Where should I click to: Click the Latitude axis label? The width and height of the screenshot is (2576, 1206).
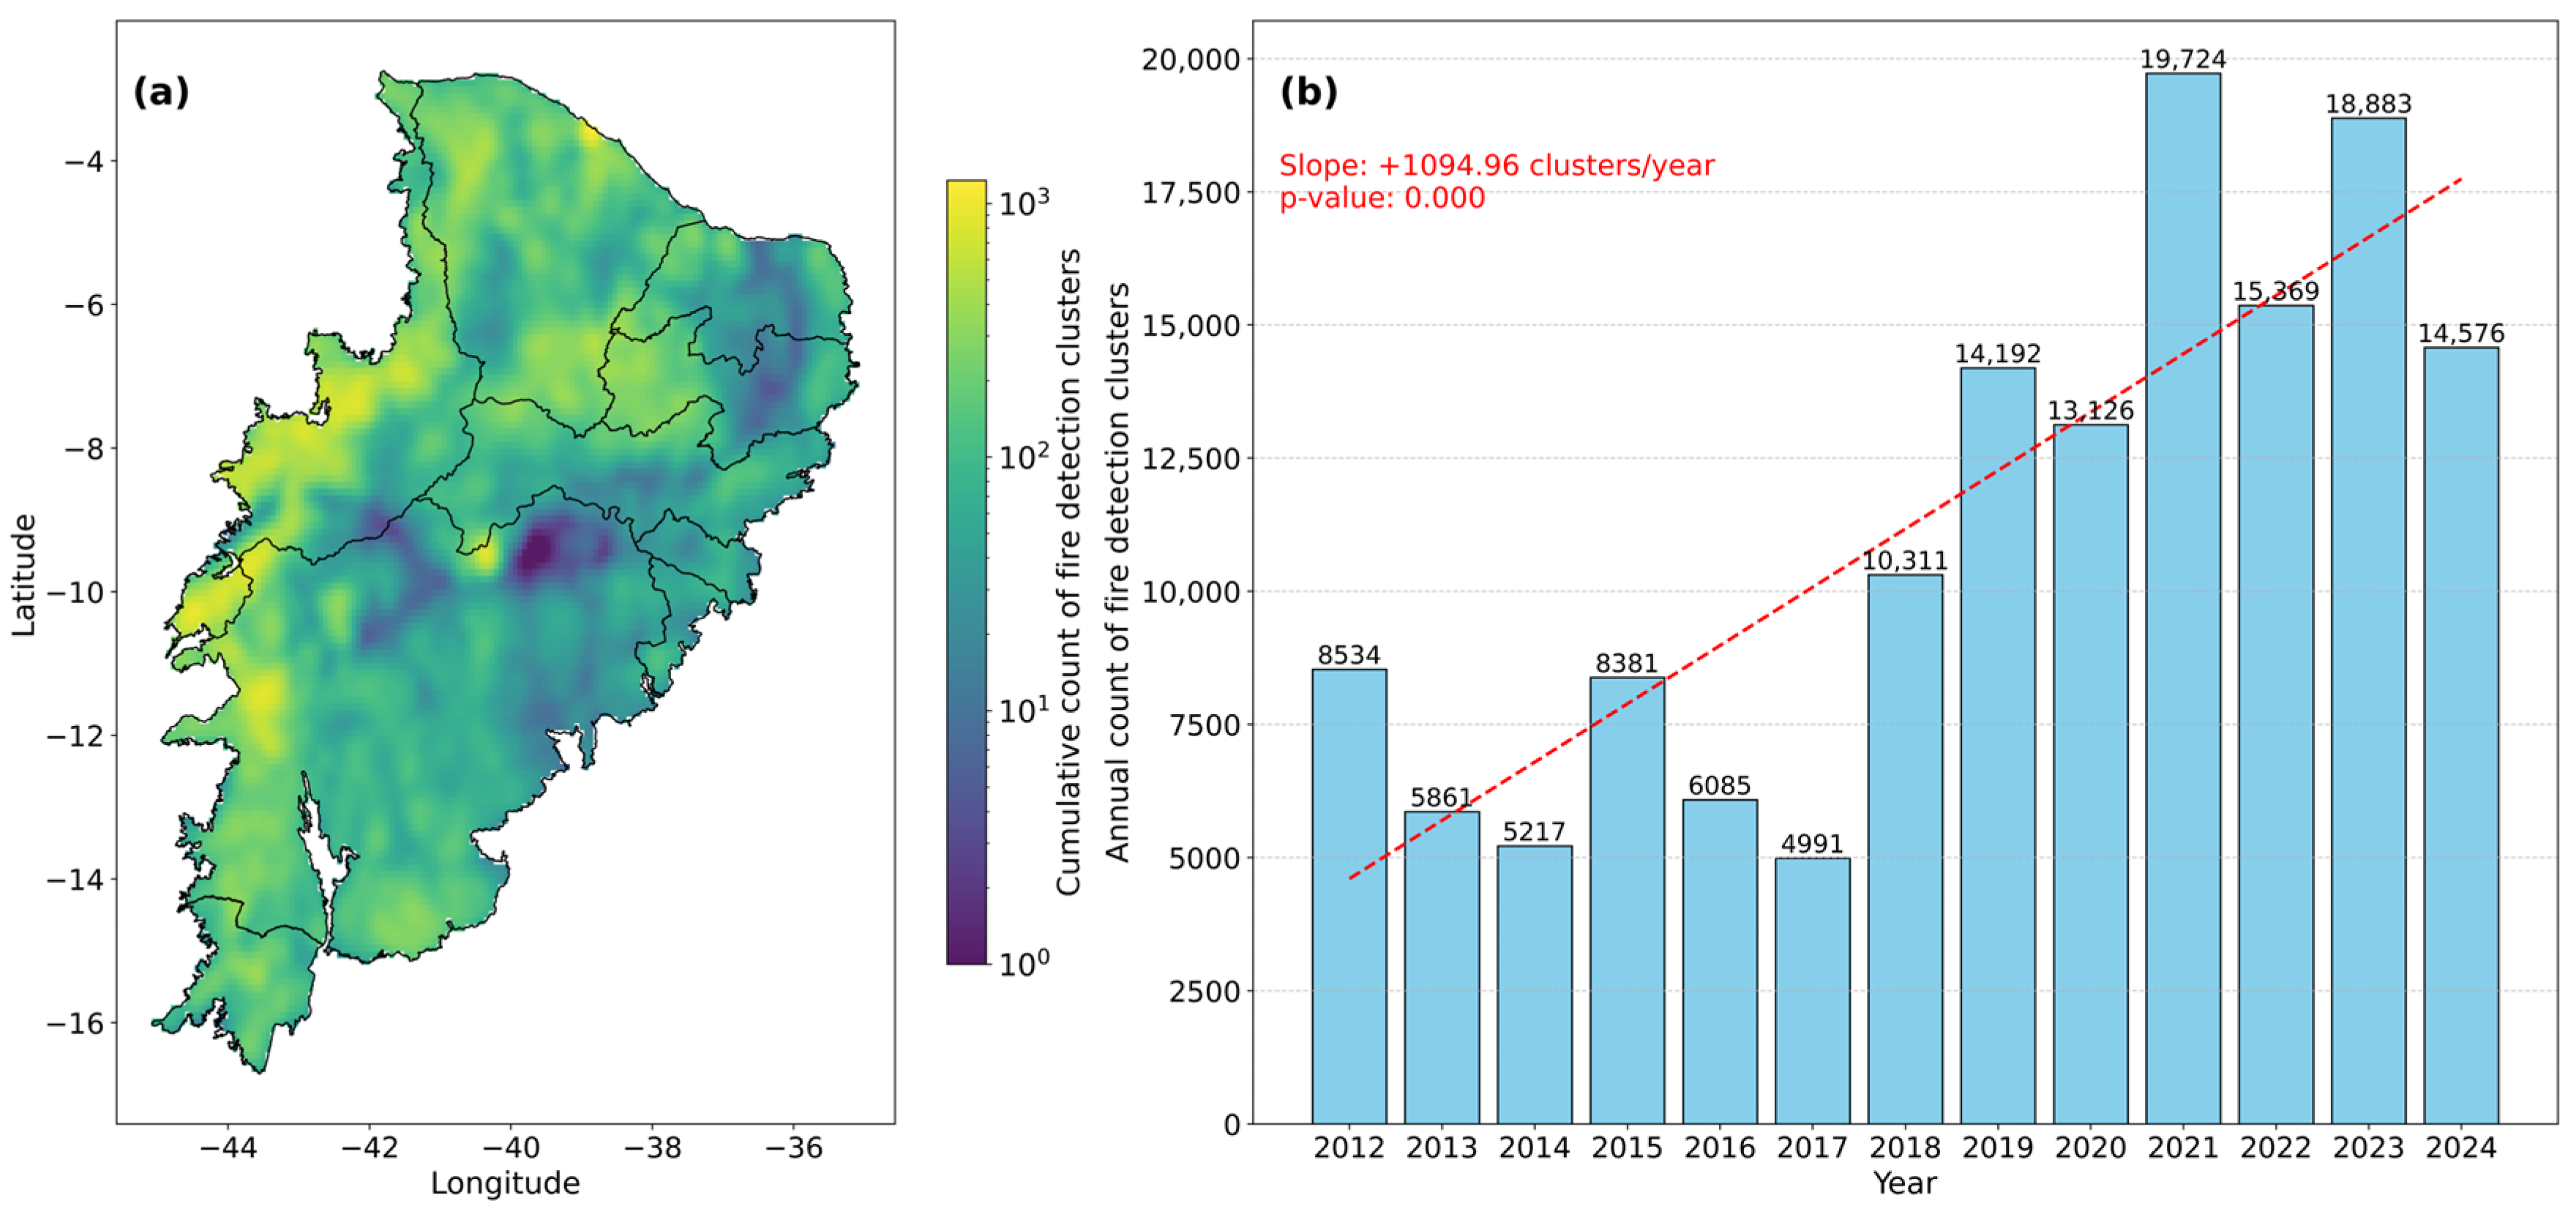coord(23,575)
